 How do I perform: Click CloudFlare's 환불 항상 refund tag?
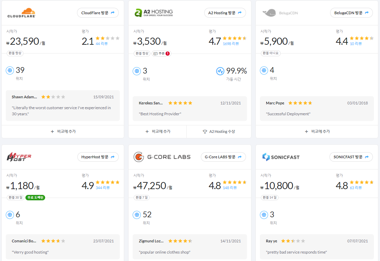[15, 53]
